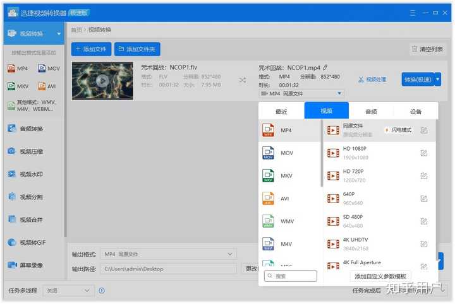This screenshot has width=455, height=304.
Task: Choose WMV in the format list popup
Action: coord(289,221)
